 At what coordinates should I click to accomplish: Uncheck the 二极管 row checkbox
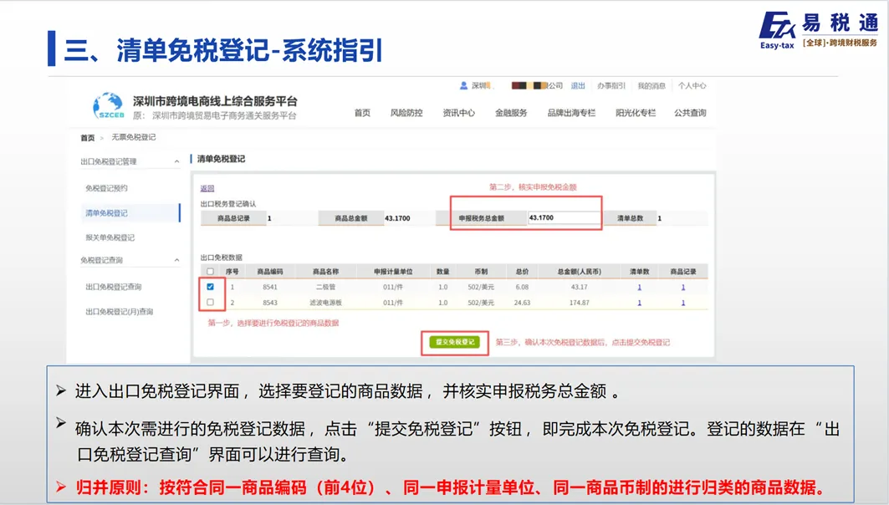(210, 286)
